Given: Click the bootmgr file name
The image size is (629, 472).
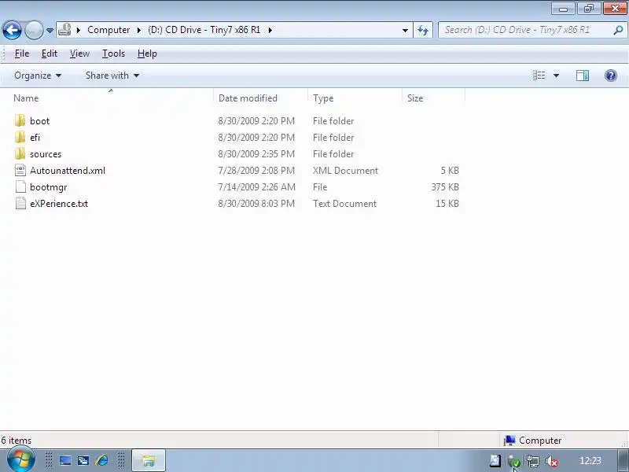Looking at the screenshot, I should [49, 187].
